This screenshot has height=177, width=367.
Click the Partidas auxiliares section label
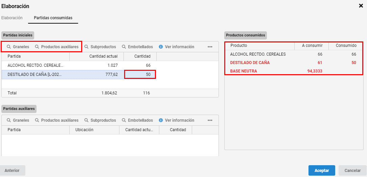pos(19,109)
